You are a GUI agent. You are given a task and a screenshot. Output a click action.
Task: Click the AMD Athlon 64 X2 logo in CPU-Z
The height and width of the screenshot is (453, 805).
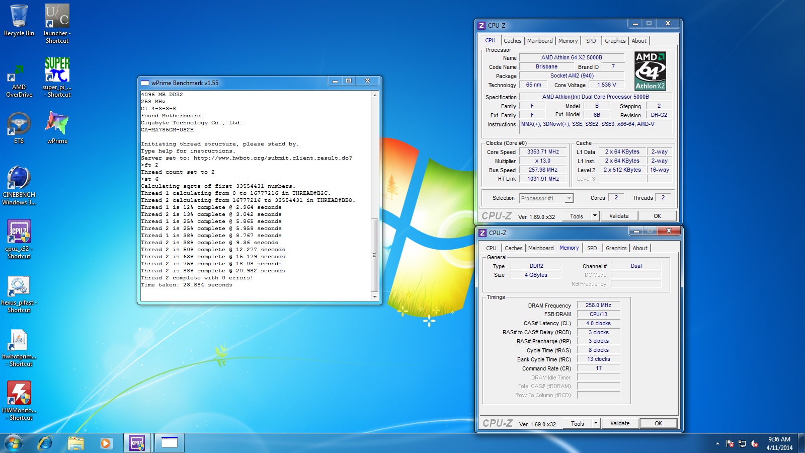pyautogui.click(x=650, y=71)
